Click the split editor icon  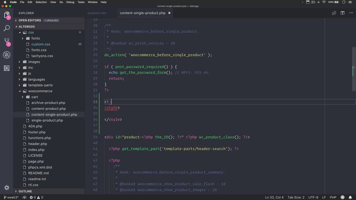(343, 13)
